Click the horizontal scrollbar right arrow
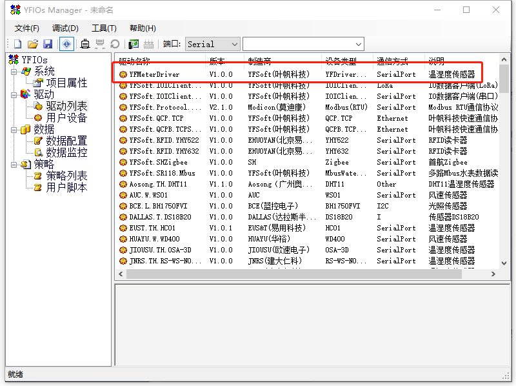This screenshot has width=516, height=386. 493,274
